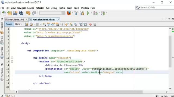Open the Services sidebar panel
This screenshot has height=97, width=174.
[x=2, y=53]
